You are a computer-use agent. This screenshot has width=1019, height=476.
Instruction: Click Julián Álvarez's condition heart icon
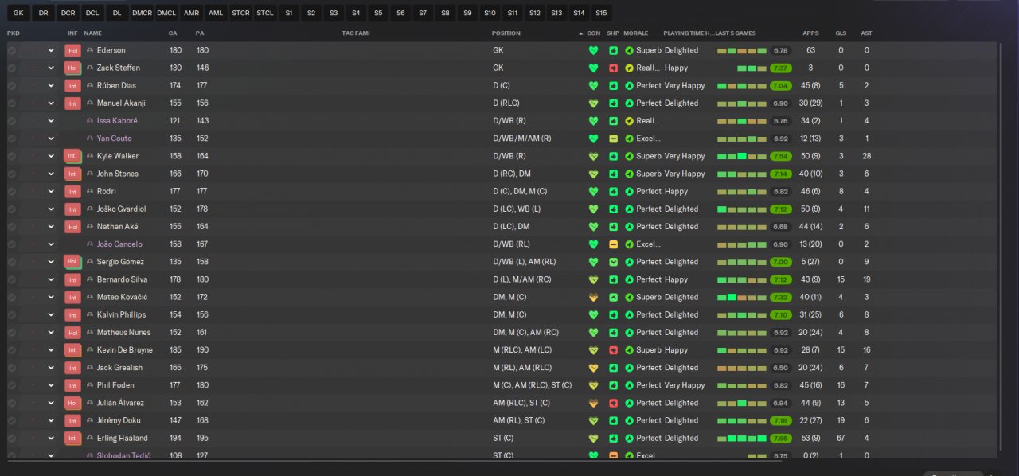pyautogui.click(x=593, y=403)
